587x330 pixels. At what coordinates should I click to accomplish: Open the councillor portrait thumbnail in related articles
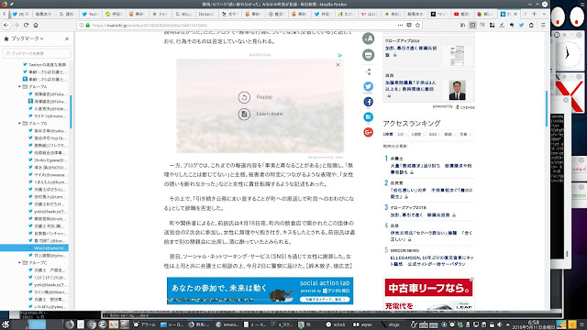457,90
